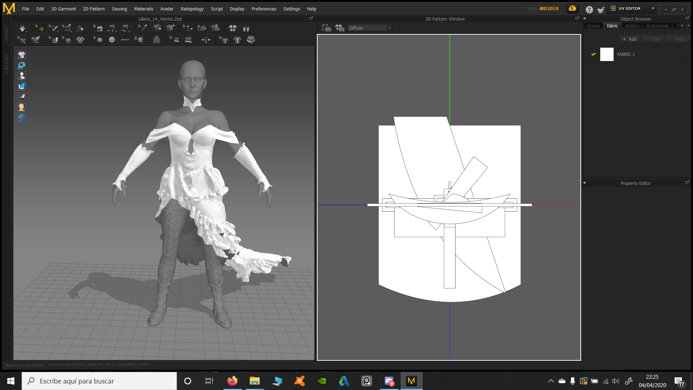Pick the Button tool icon
The height and width of the screenshot is (390, 693).
(112, 40)
